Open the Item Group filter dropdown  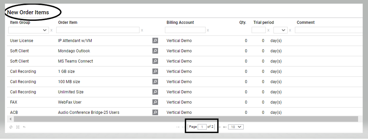tap(29, 30)
